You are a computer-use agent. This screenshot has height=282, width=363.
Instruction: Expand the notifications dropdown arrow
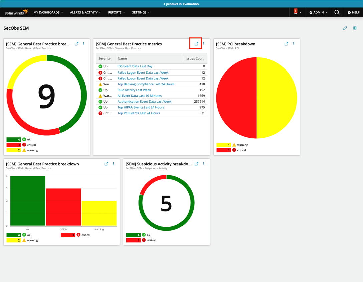click(300, 12)
